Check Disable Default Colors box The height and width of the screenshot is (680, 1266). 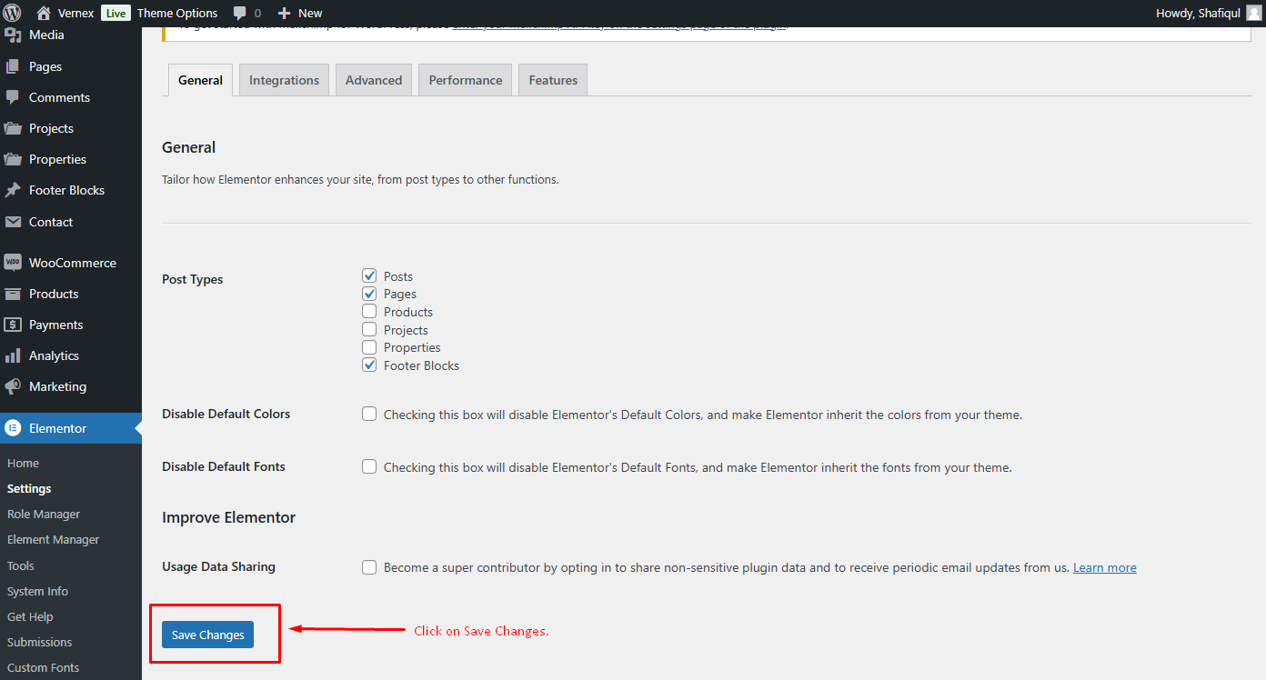tap(369, 414)
